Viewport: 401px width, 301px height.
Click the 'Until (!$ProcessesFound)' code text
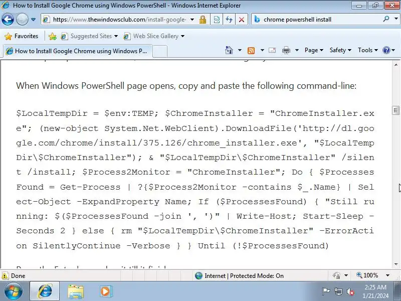(263, 246)
